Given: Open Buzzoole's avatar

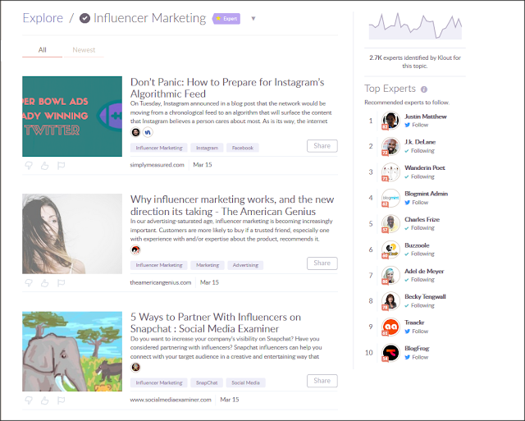Looking at the screenshot, I should (x=390, y=249).
